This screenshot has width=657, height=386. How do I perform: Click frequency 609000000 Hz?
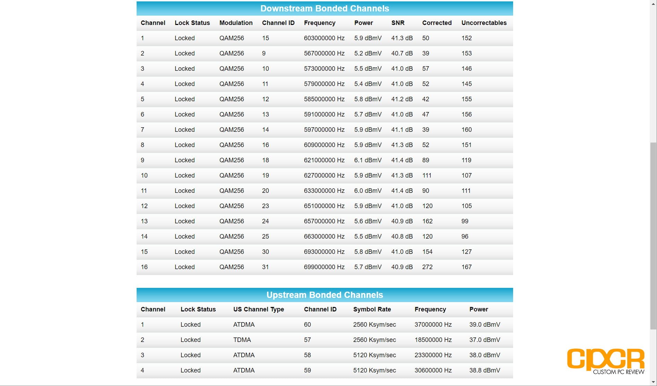click(324, 145)
